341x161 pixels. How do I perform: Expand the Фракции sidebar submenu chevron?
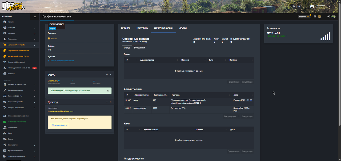point(35,28)
